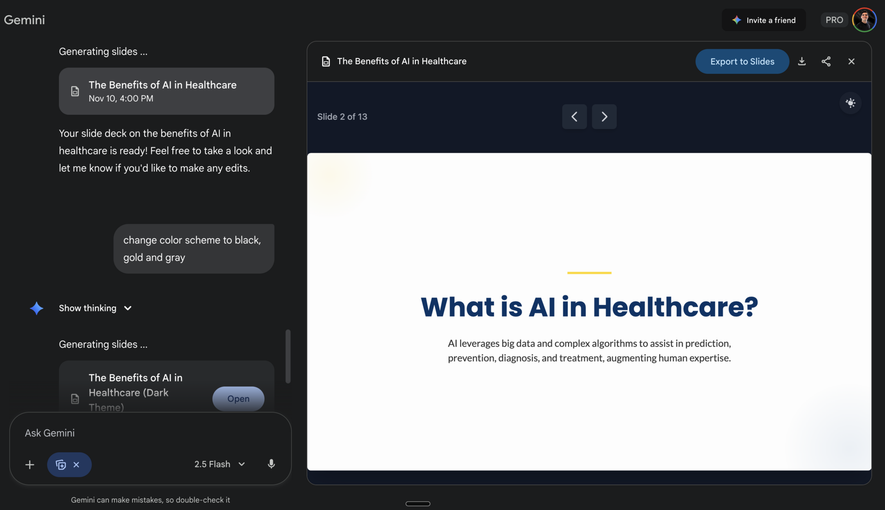Advance to the next slide
The height and width of the screenshot is (510, 885).
click(x=604, y=117)
